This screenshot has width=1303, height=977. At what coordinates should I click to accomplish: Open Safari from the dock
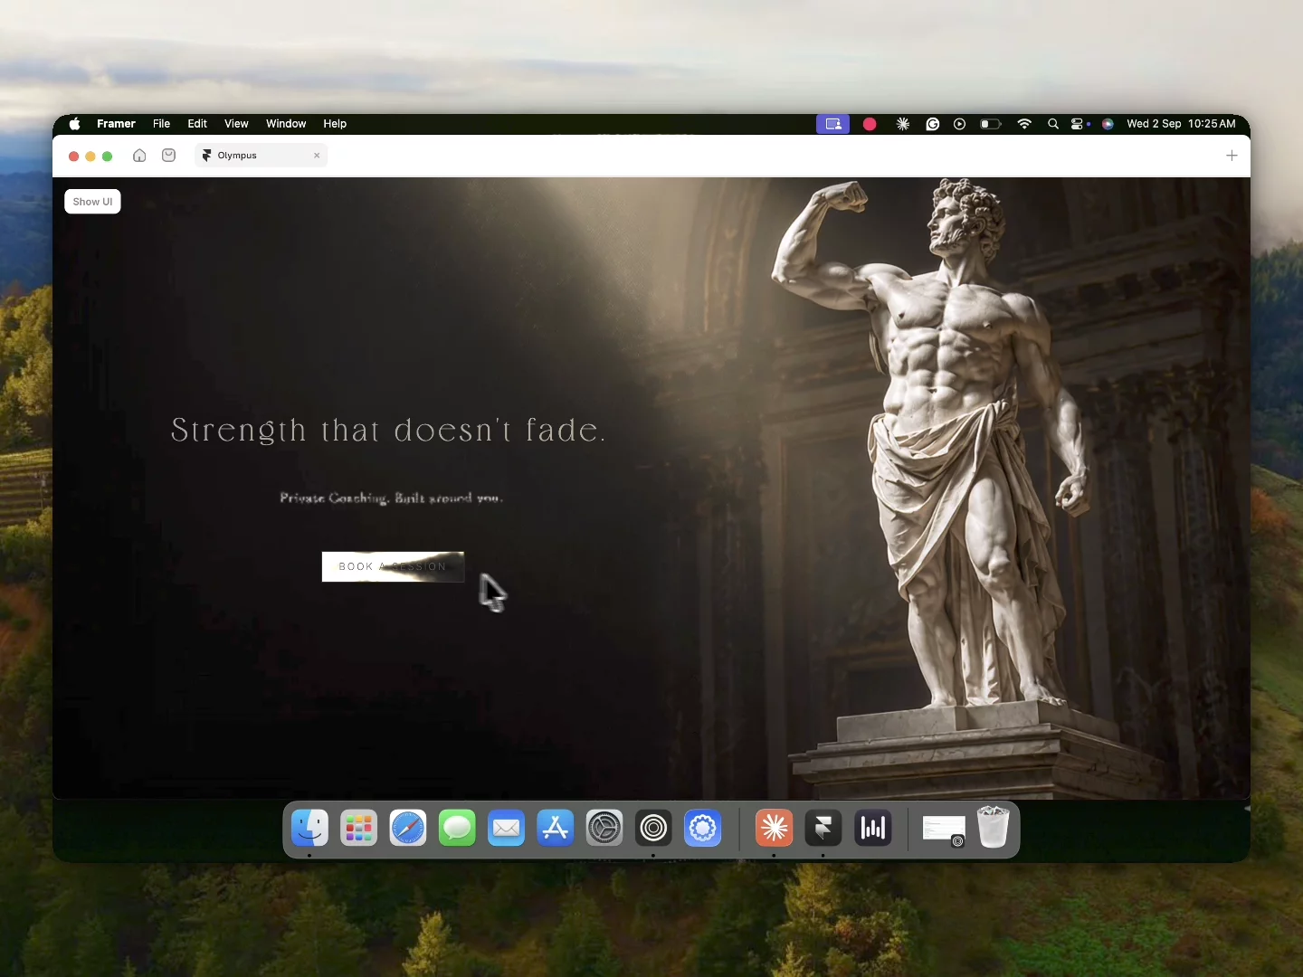pos(408,828)
